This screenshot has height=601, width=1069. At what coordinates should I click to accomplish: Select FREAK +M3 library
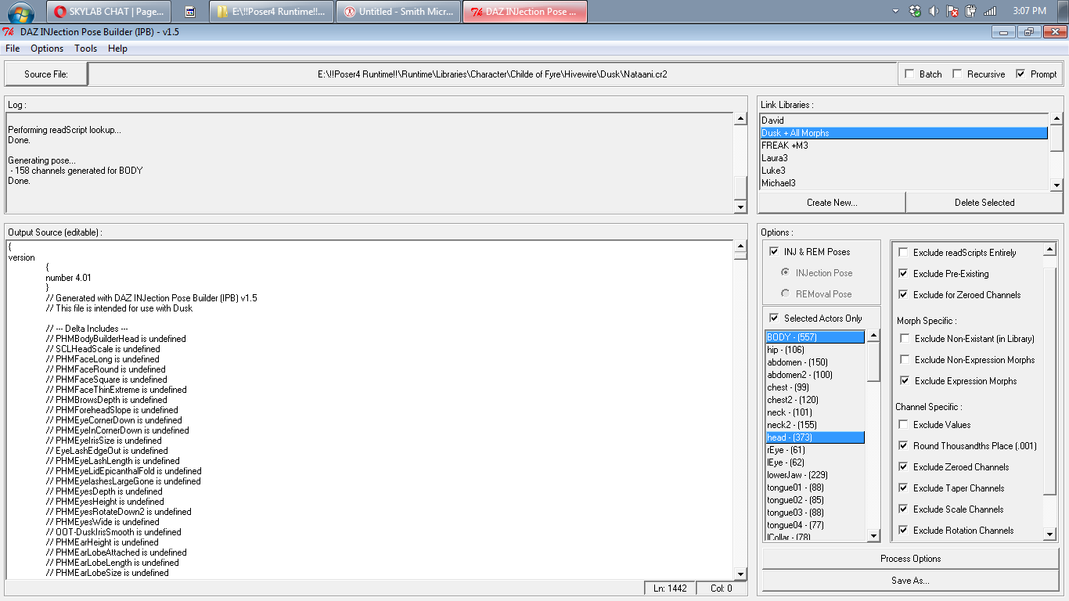[904, 146]
